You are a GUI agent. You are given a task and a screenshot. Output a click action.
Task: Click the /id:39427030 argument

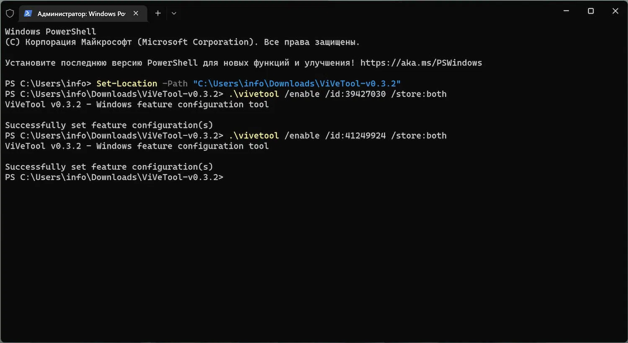point(355,94)
